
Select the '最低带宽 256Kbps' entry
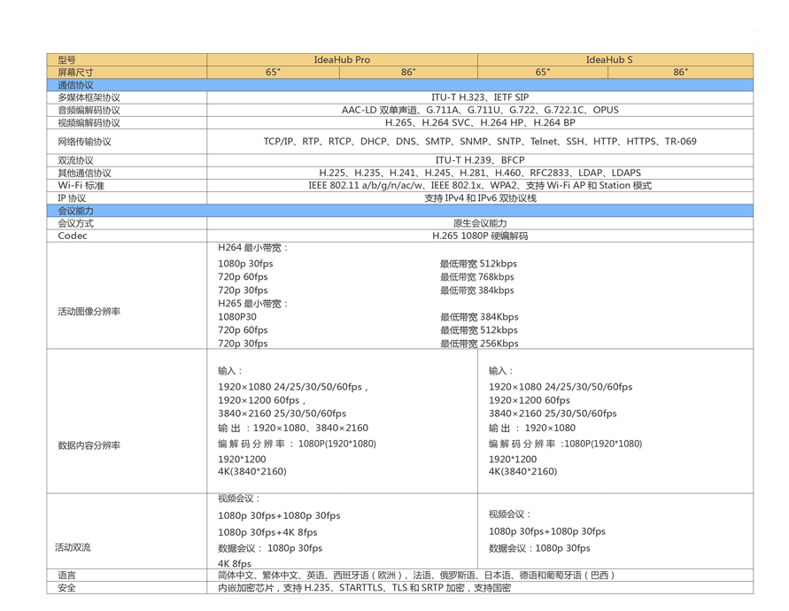coord(479,344)
